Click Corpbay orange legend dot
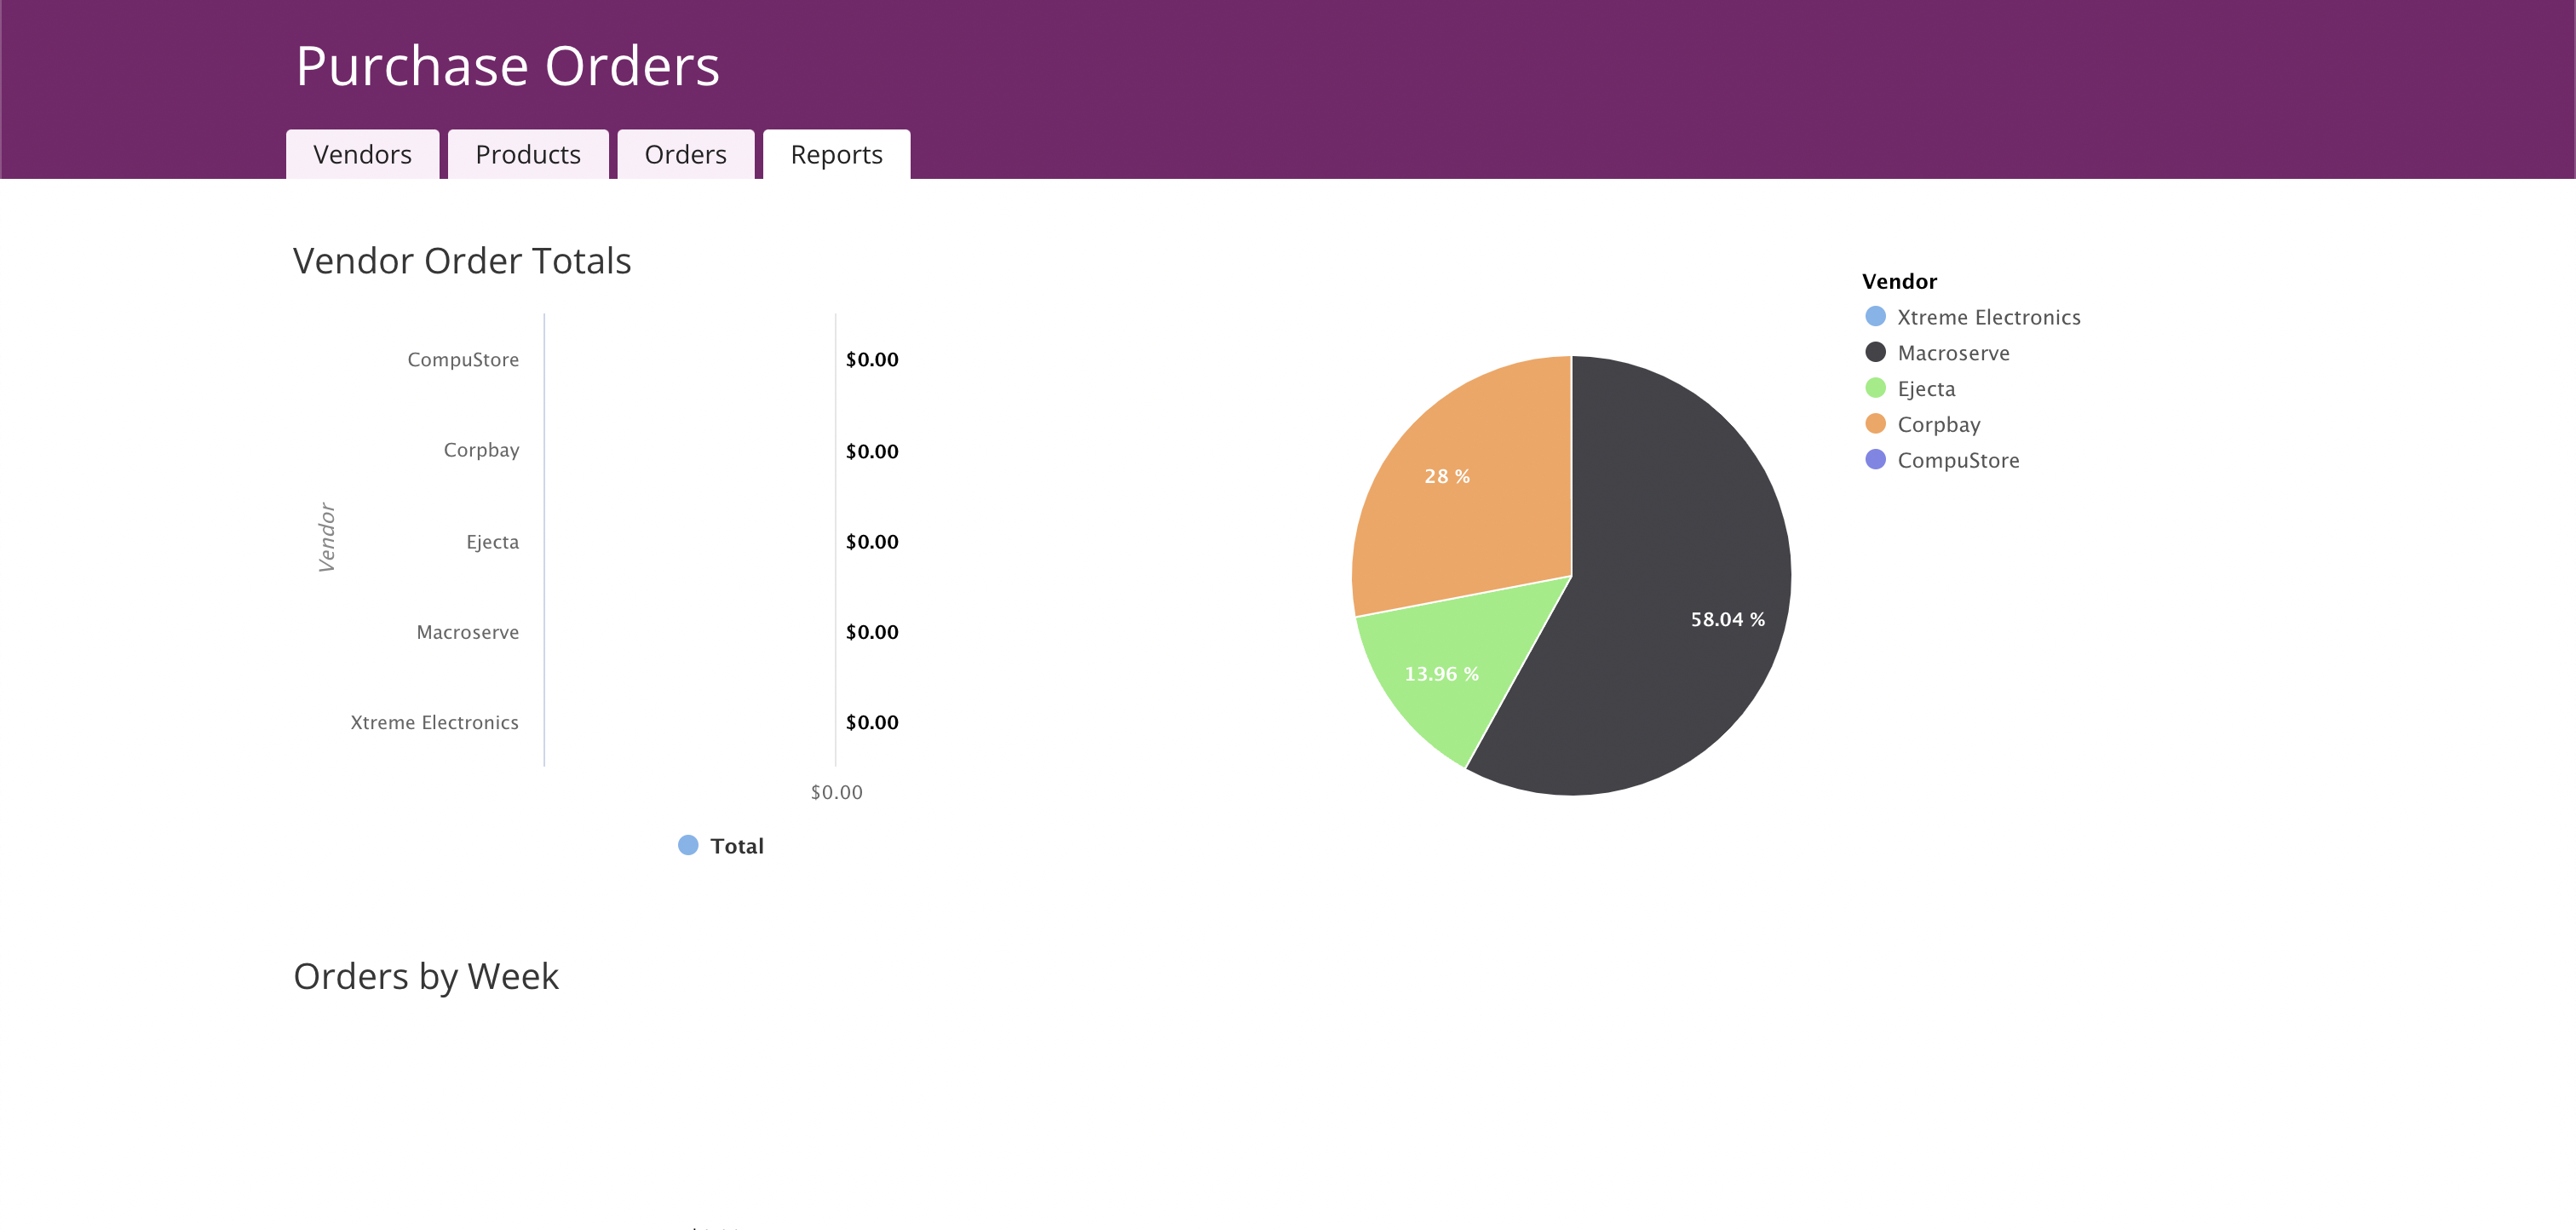The height and width of the screenshot is (1230, 2576). 1875,424
